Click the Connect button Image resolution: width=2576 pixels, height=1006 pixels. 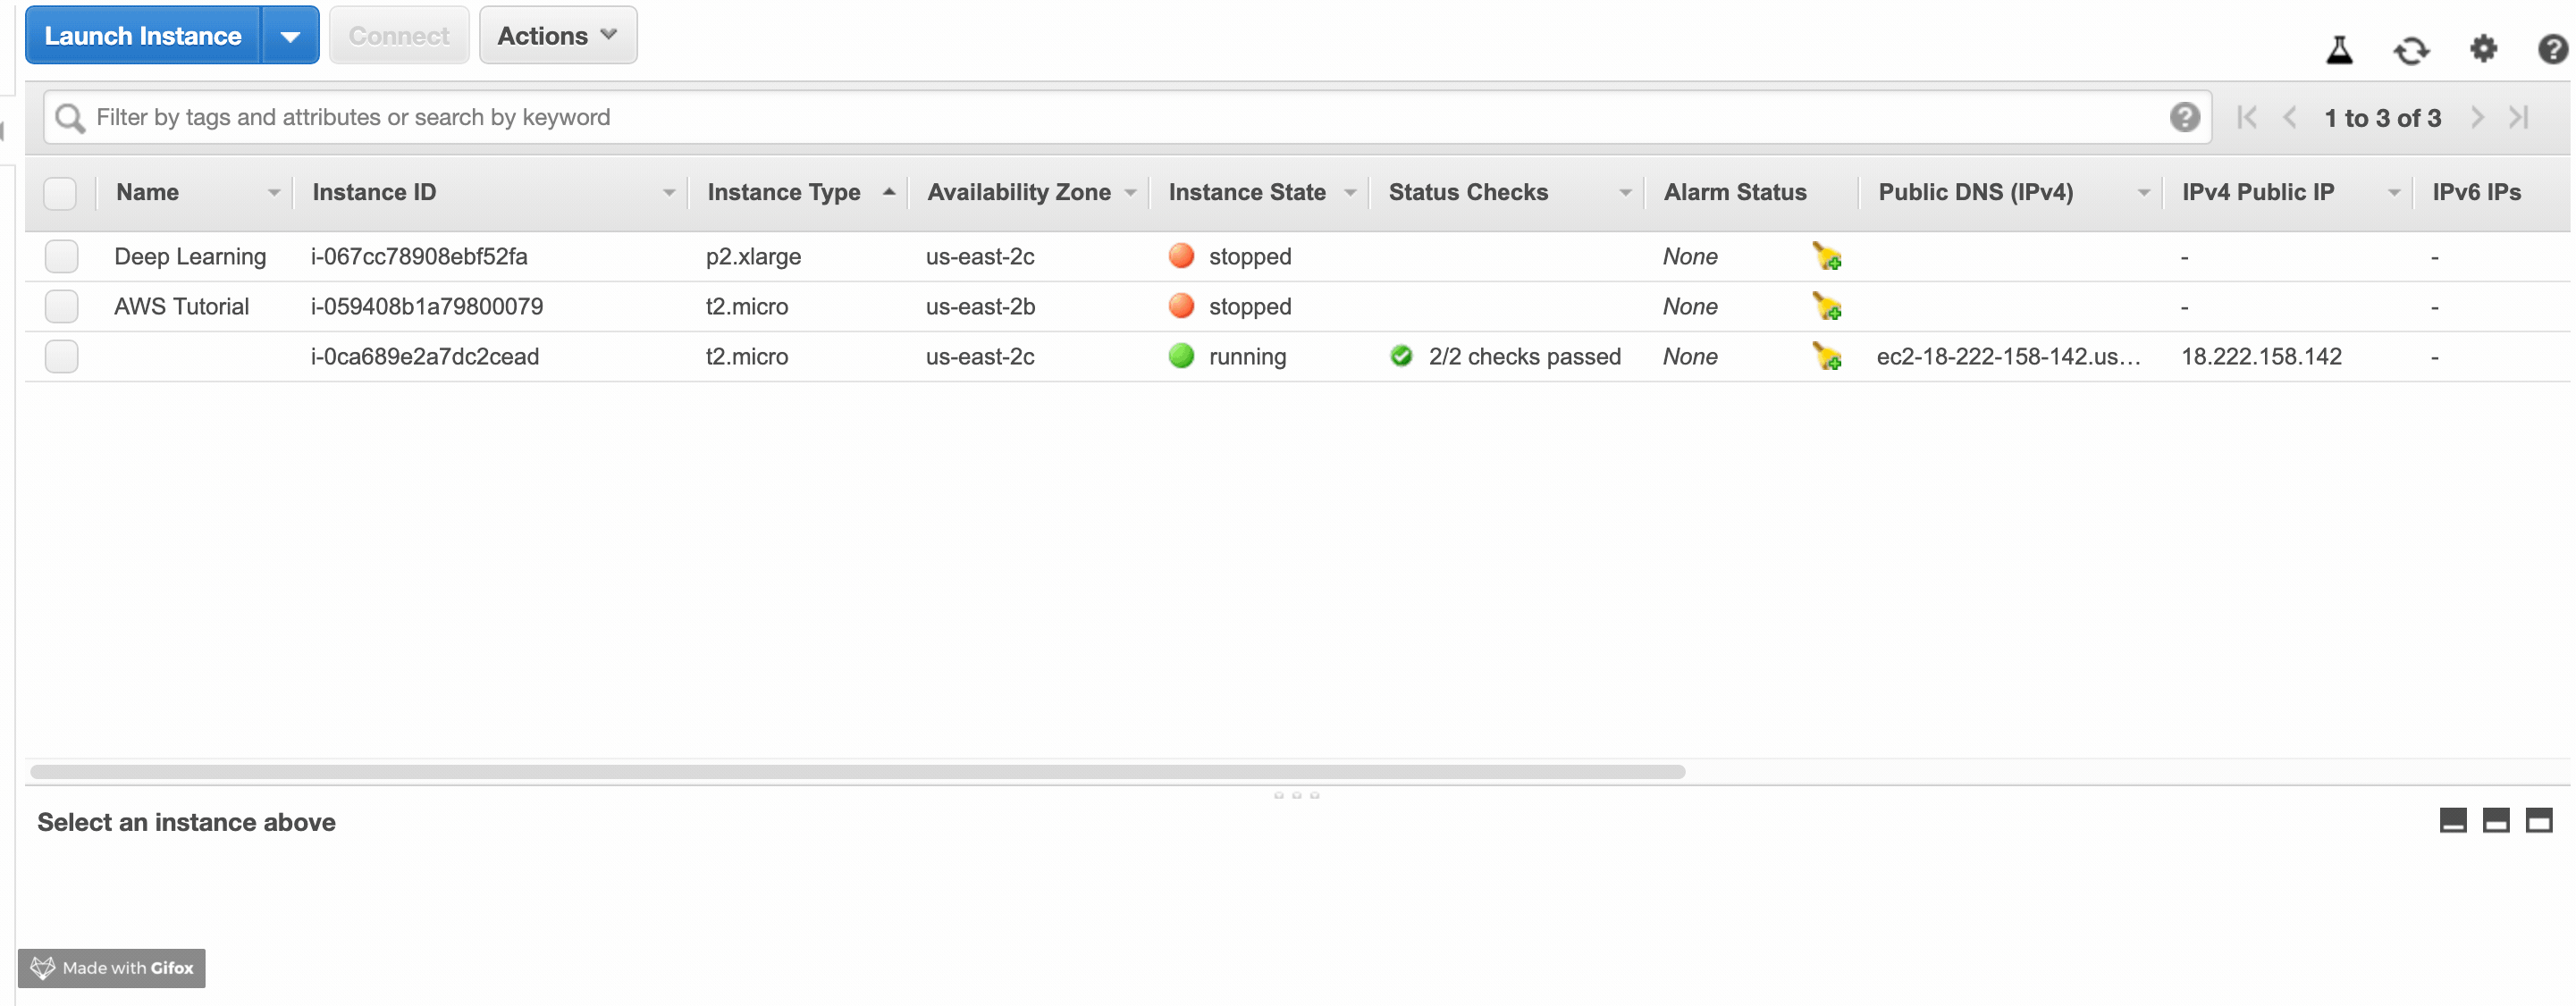tap(398, 33)
